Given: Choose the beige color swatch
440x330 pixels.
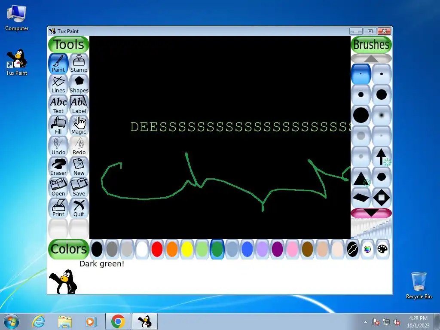Looking at the screenshot, I should click(x=337, y=249).
